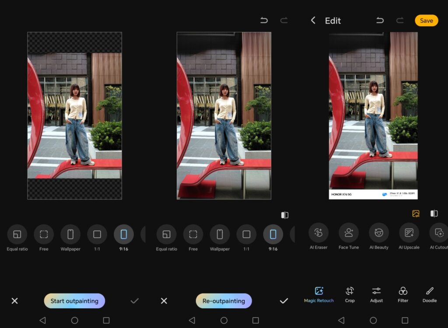Toggle the orange watermark frame icon
Viewport: 448px width, 328px height.
point(416,214)
